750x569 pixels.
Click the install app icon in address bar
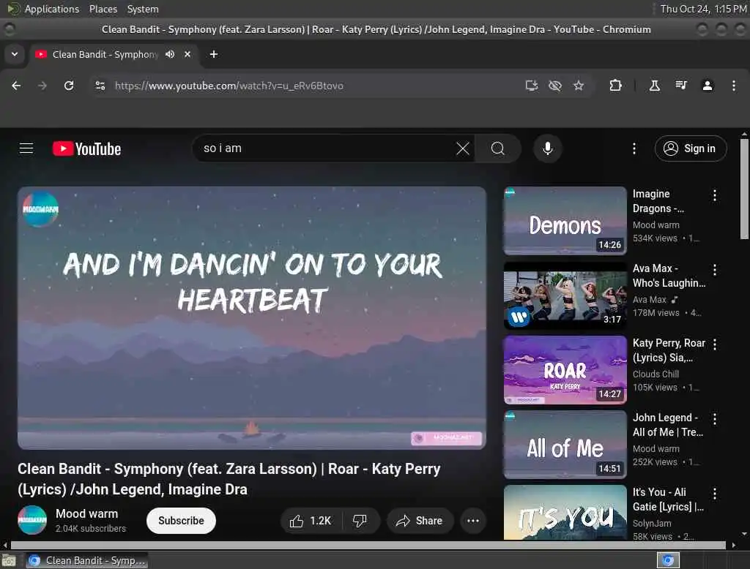click(x=532, y=86)
